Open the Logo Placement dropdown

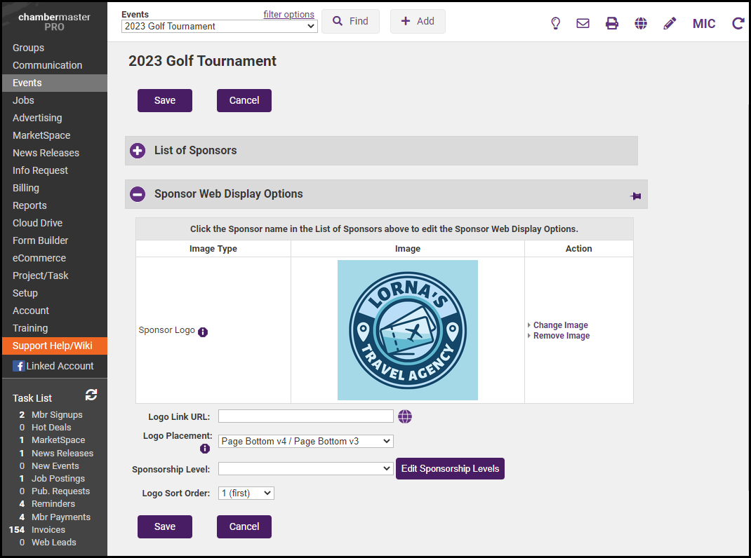[x=306, y=441]
